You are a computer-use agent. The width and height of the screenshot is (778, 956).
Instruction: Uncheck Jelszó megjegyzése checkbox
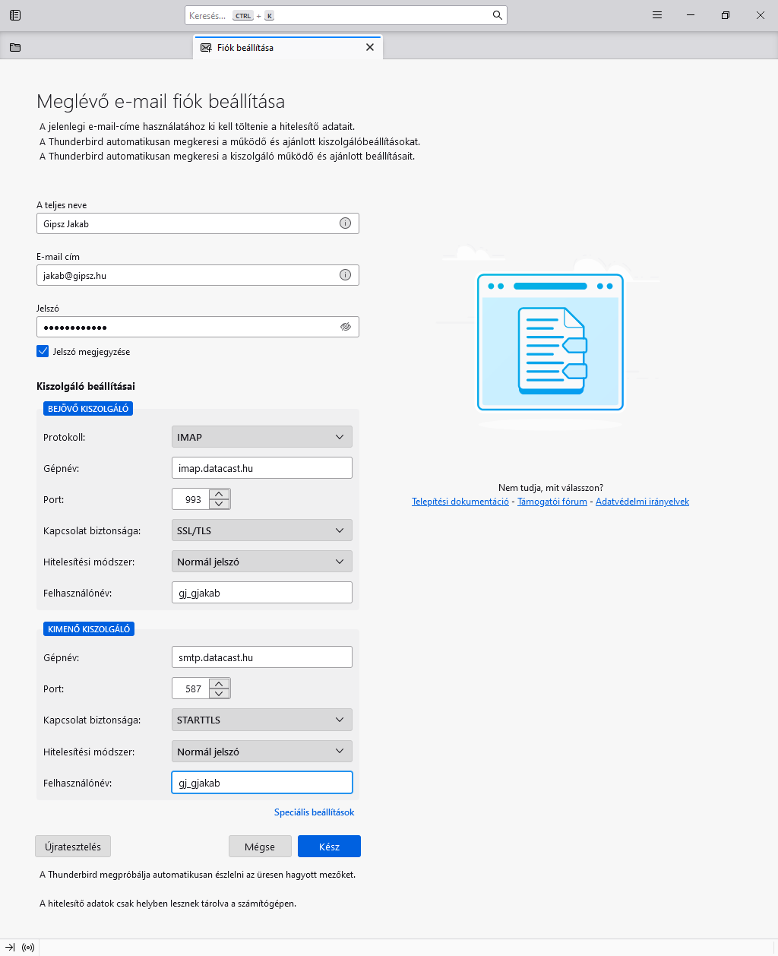click(x=43, y=351)
